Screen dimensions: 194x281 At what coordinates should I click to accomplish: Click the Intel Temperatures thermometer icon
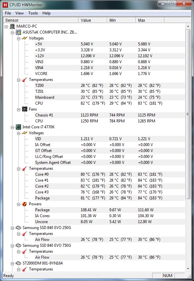25,168
